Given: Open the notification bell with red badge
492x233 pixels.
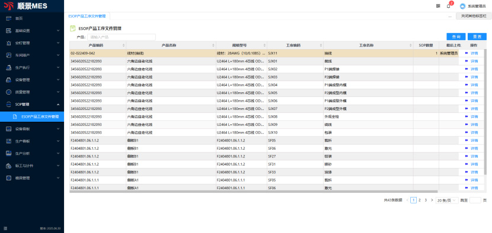Looking at the screenshot, I should pos(448,6).
